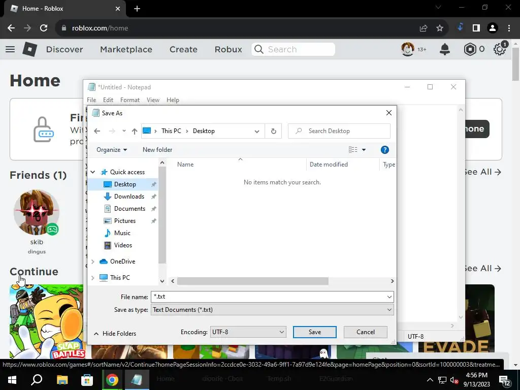Click the Roblox Search box
Image resolution: width=520 pixels, height=390 pixels.
293,49
